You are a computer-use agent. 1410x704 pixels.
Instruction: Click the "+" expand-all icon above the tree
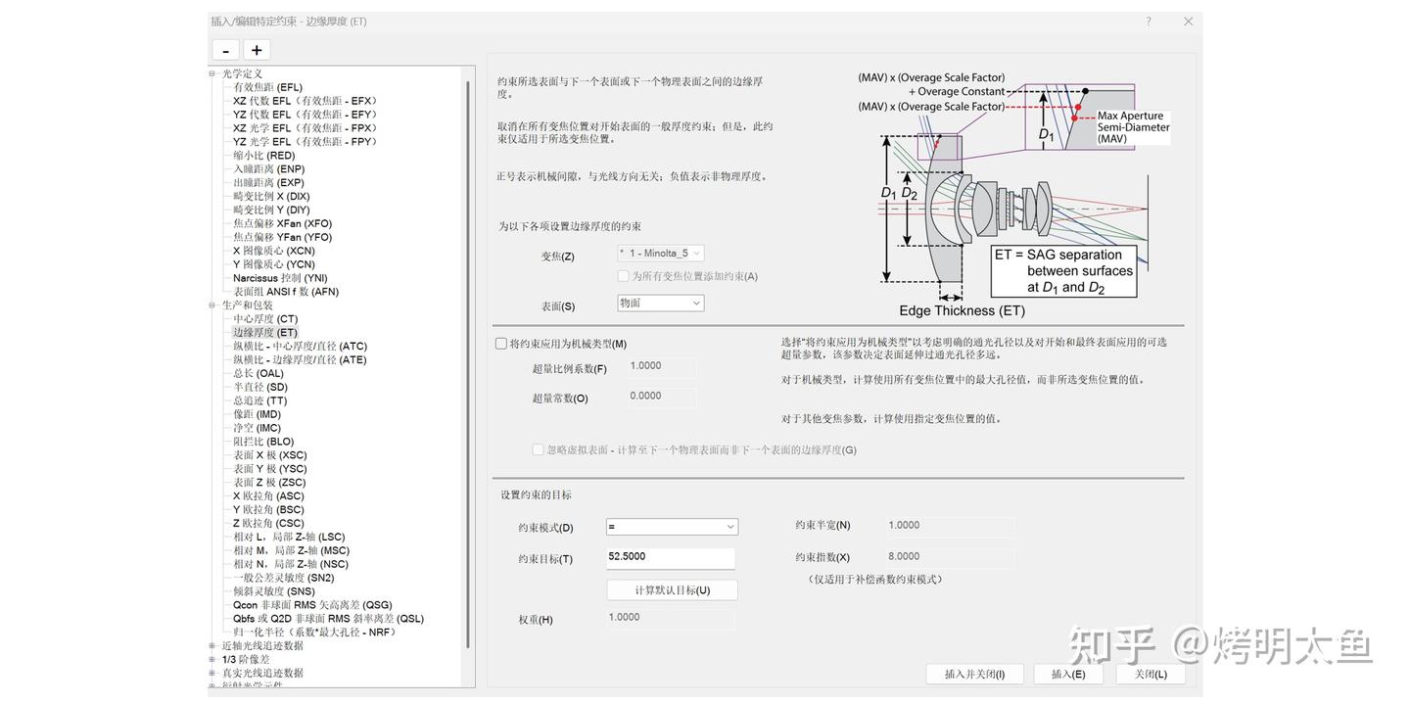pos(256,48)
